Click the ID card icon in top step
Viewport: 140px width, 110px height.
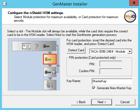click(26, 46)
